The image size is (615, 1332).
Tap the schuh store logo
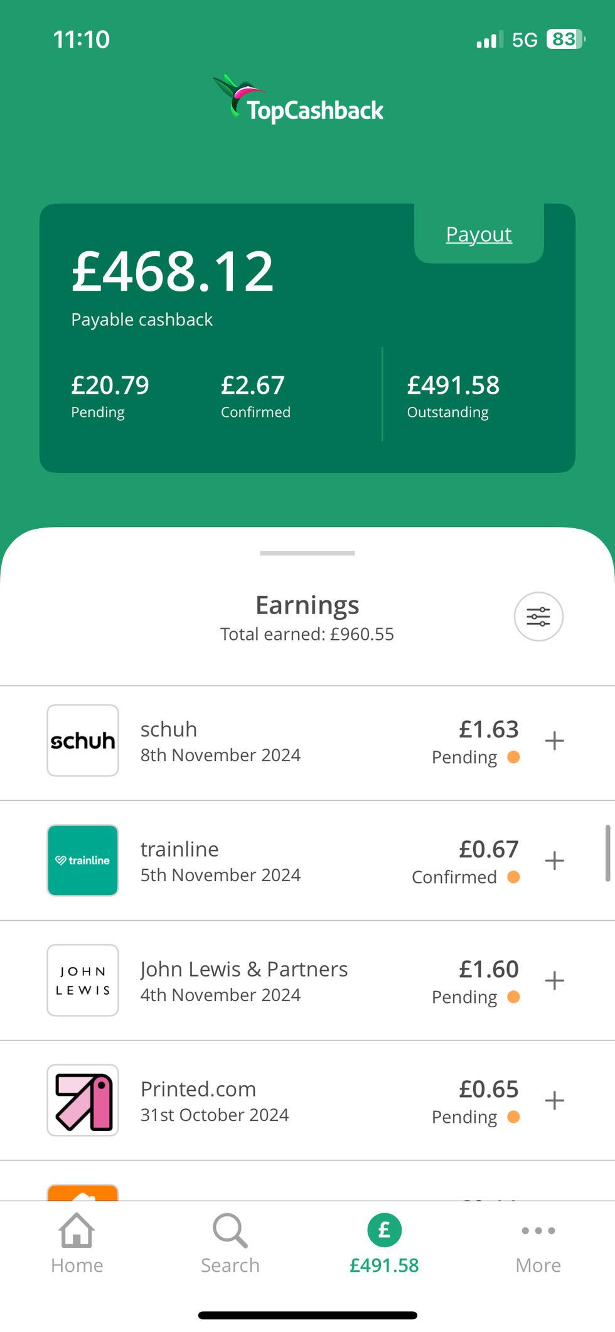coord(83,740)
